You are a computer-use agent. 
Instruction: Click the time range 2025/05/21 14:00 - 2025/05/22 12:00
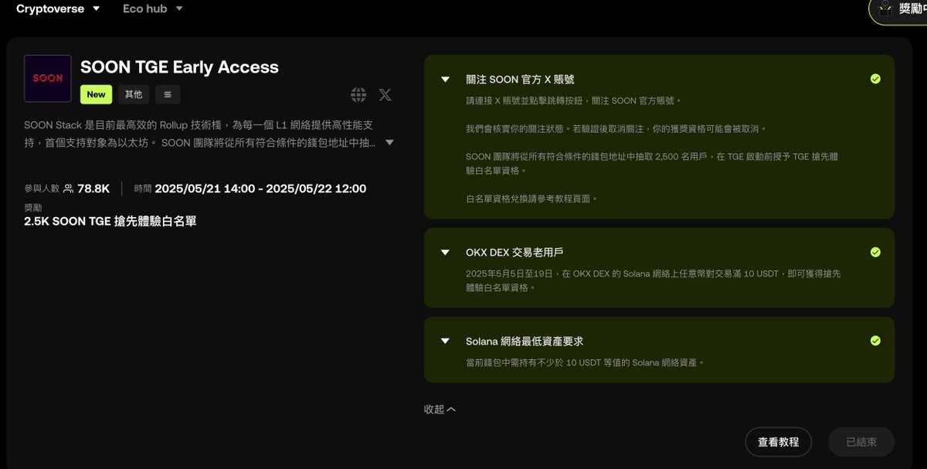(x=260, y=189)
